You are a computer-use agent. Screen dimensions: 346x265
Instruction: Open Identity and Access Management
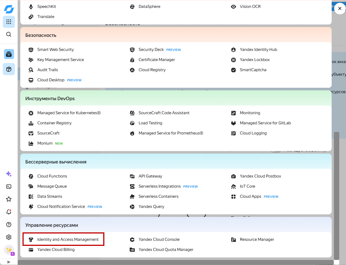pyautogui.click(x=68, y=239)
